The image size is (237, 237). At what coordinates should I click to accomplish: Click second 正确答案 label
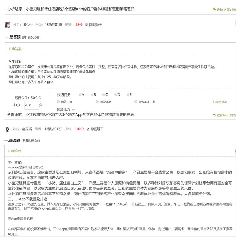click(15, 151)
